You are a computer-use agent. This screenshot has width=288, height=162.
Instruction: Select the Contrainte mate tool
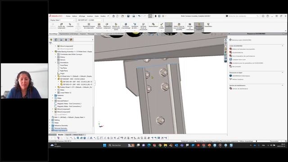[70, 25]
